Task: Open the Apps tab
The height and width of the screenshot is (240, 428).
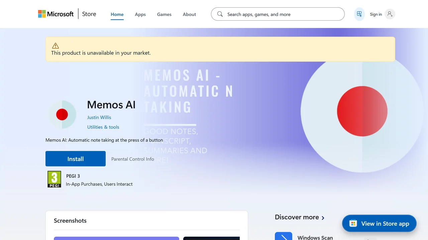Action: click(140, 14)
